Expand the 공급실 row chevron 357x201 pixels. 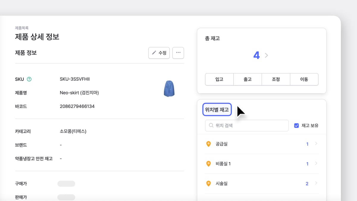316,144
